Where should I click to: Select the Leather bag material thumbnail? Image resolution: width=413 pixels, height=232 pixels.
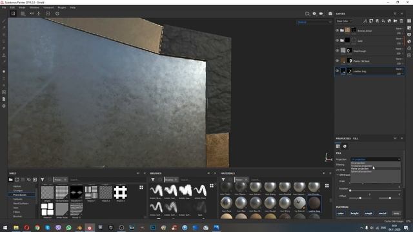[314, 204]
